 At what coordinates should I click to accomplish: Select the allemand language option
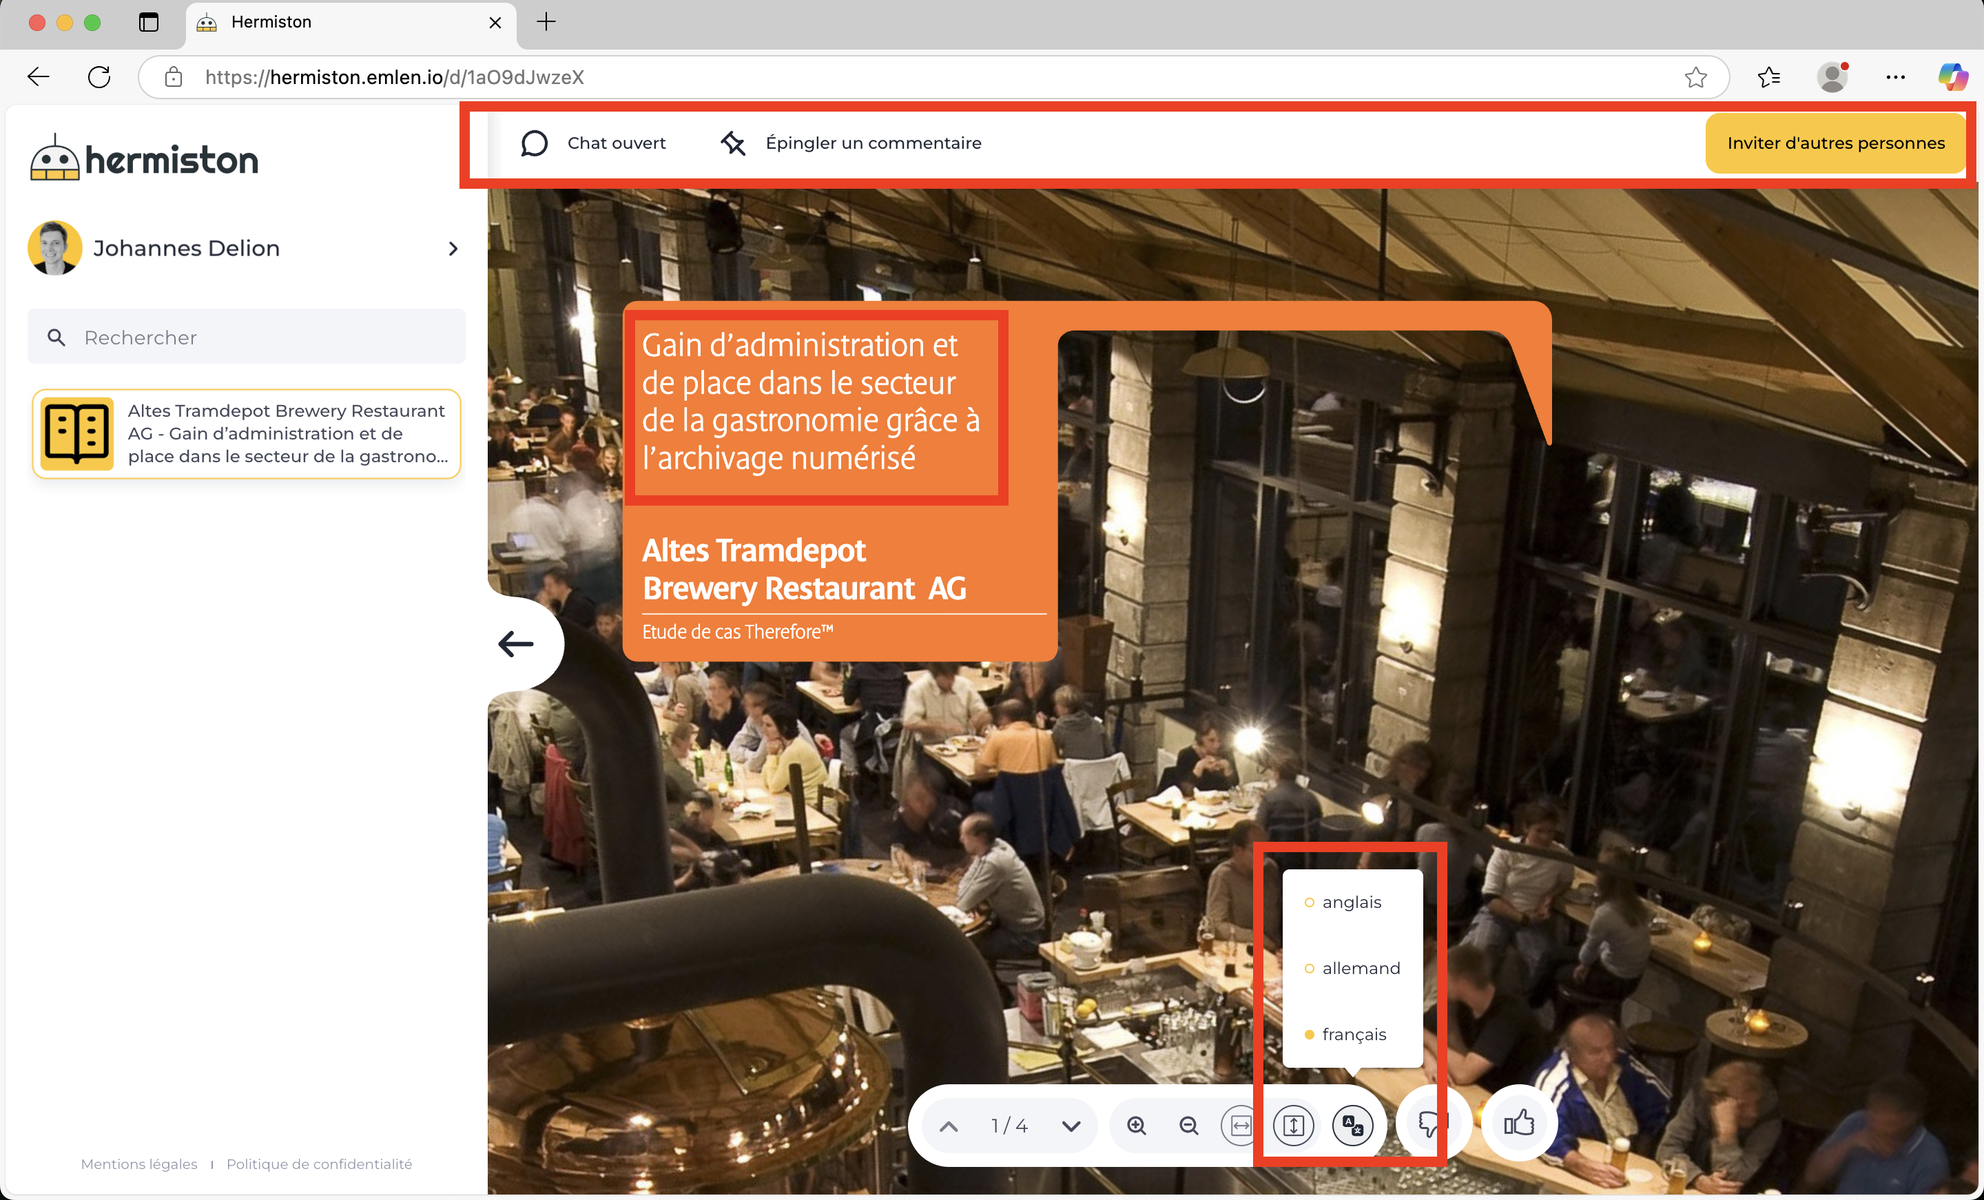[x=1360, y=968]
